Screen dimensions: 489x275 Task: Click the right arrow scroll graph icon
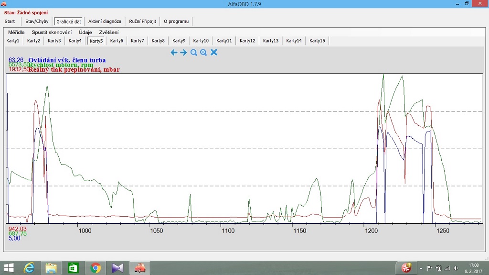coord(183,53)
